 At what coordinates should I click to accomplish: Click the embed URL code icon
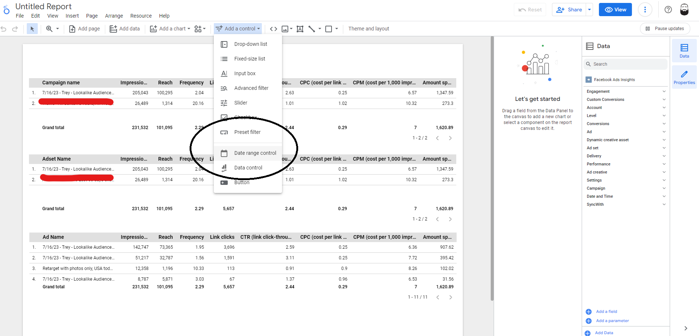click(274, 29)
